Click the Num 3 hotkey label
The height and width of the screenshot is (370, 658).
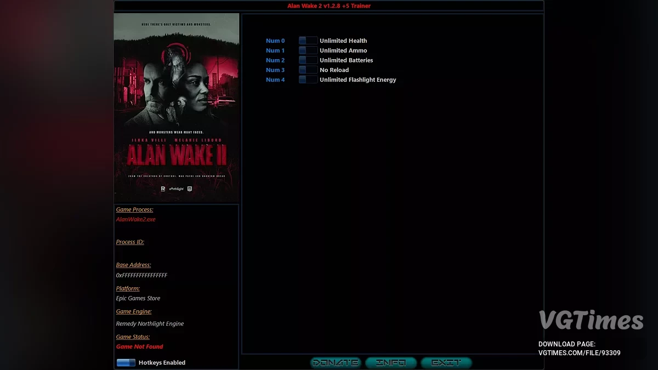(275, 70)
